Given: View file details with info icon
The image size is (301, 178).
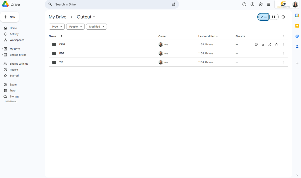Looking at the screenshot, I should (x=283, y=17).
